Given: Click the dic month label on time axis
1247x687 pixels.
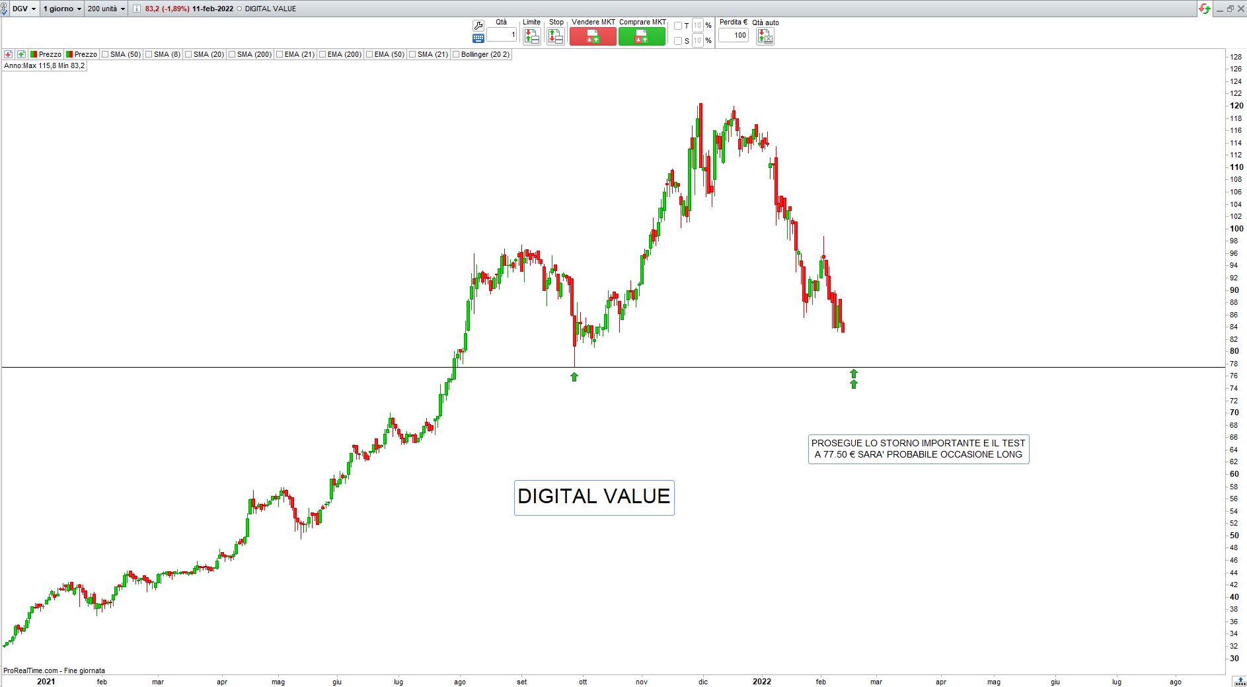Looking at the screenshot, I should (703, 682).
